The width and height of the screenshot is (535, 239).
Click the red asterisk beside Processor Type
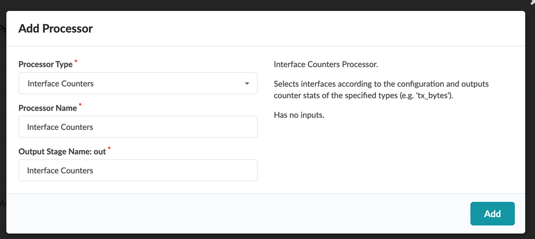[x=76, y=62]
